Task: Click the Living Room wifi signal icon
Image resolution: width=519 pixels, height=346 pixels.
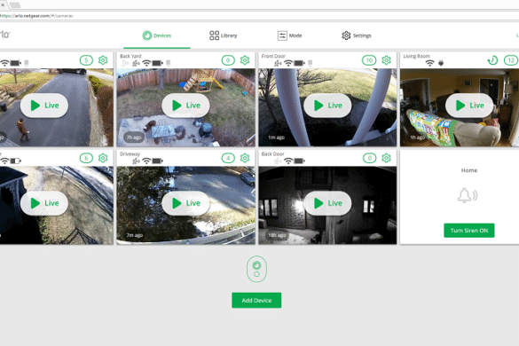Action: tap(429, 63)
